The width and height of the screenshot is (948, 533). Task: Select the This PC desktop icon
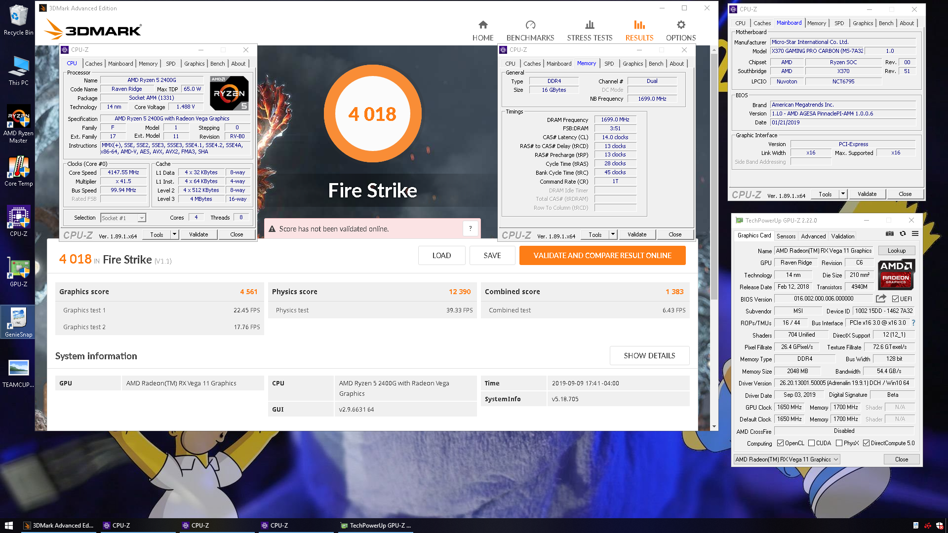[18, 71]
